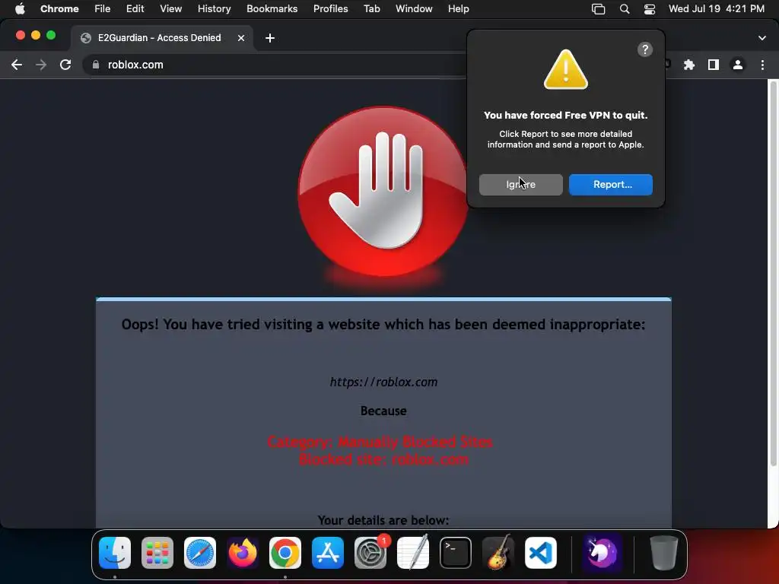Open the History menu
Screen dimensions: 779x584
(x=214, y=9)
